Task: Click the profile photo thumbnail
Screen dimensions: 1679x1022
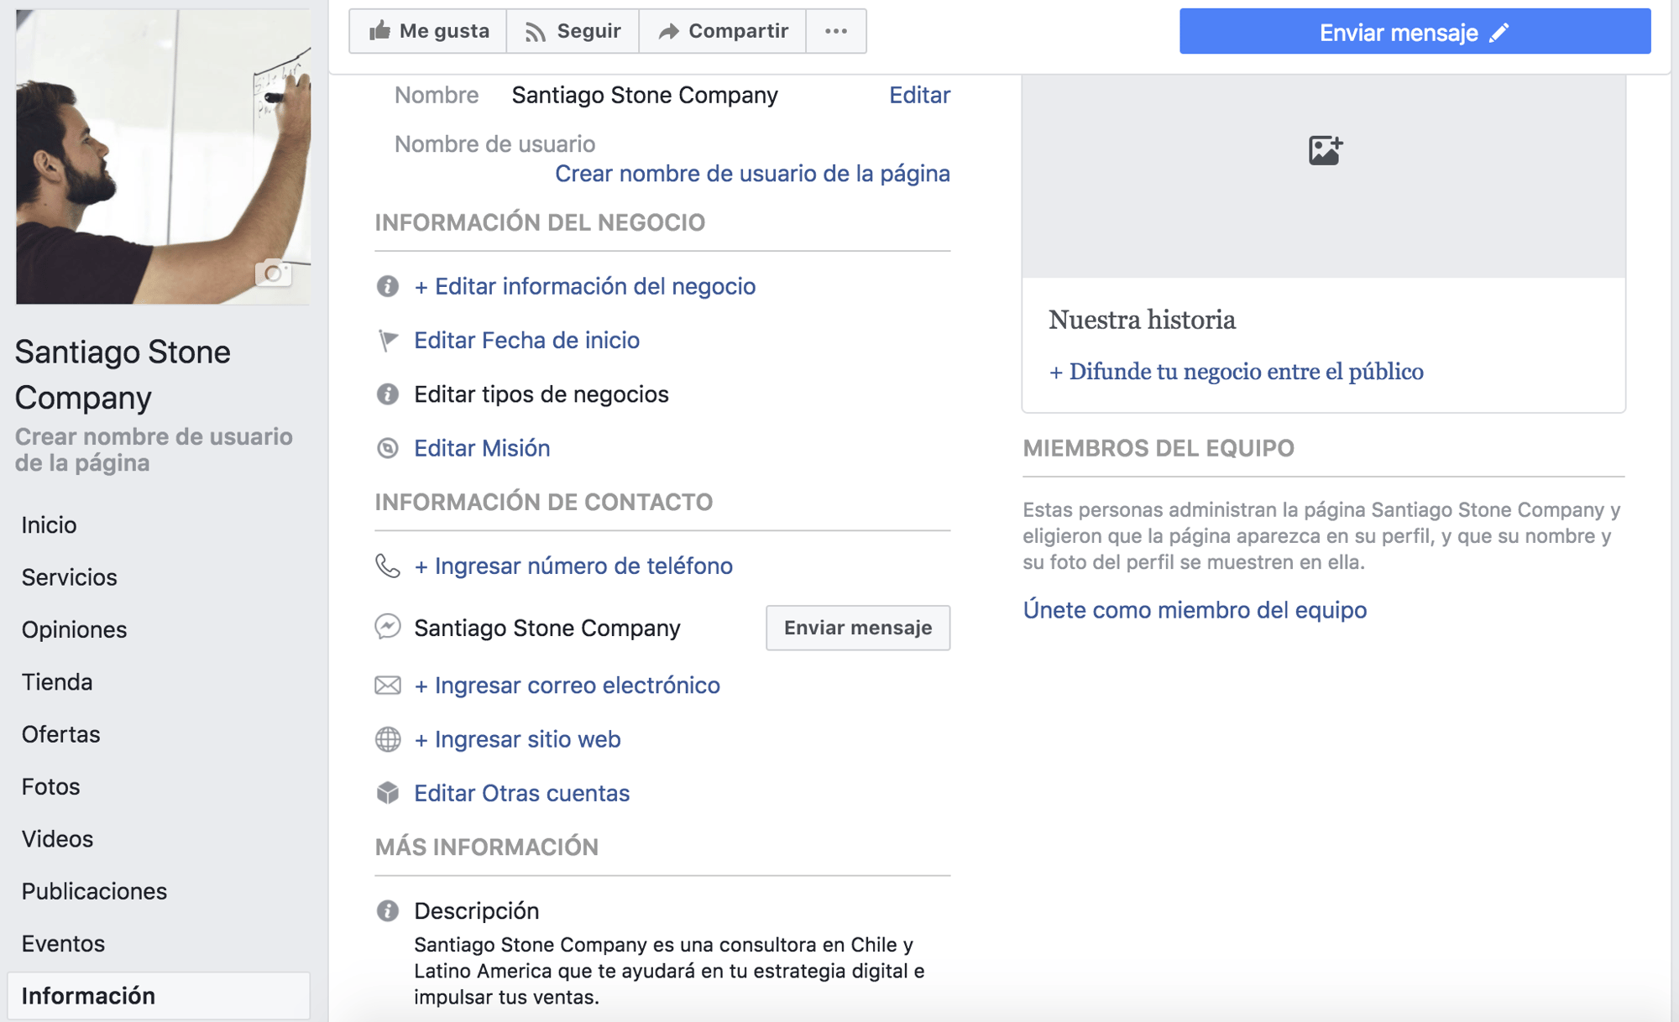Action: pyautogui.click(x=163, y=157)
